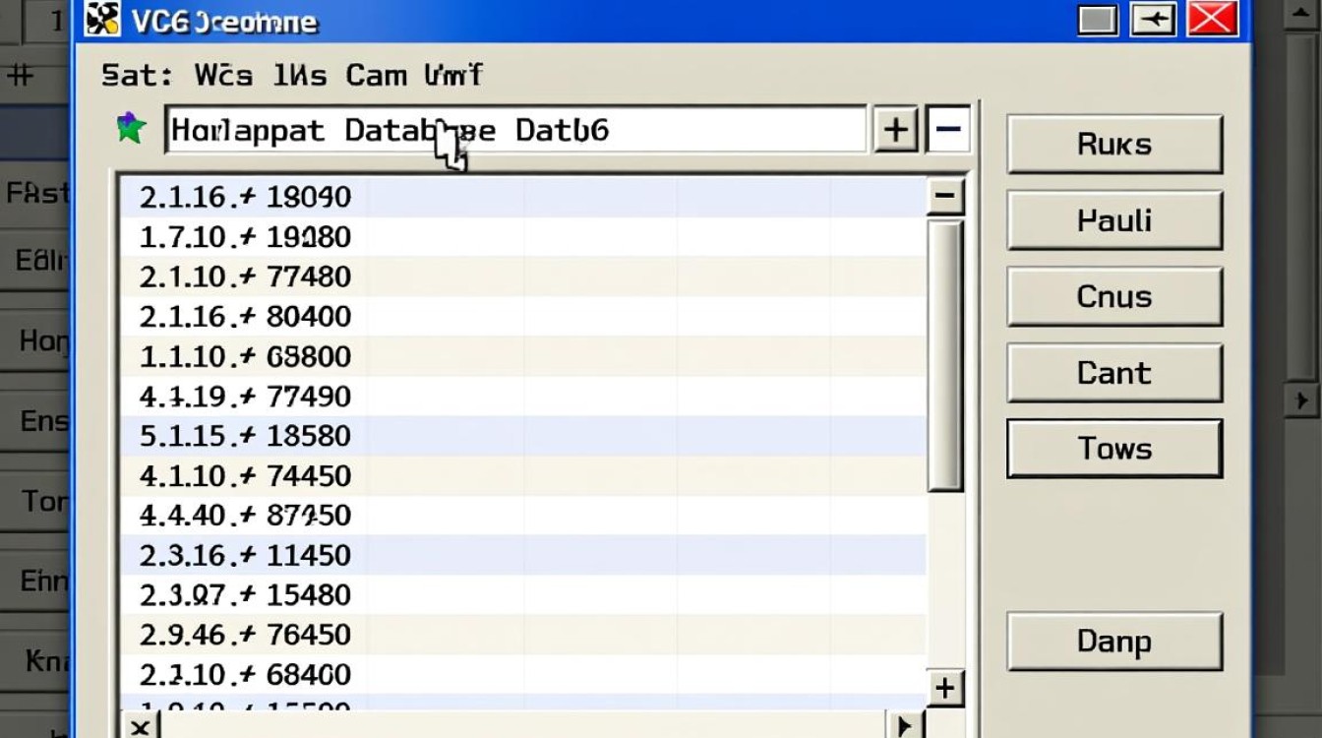Click the list scroll-up minus button
This screenshot has height=738, width=1322.
coord(944,196)
